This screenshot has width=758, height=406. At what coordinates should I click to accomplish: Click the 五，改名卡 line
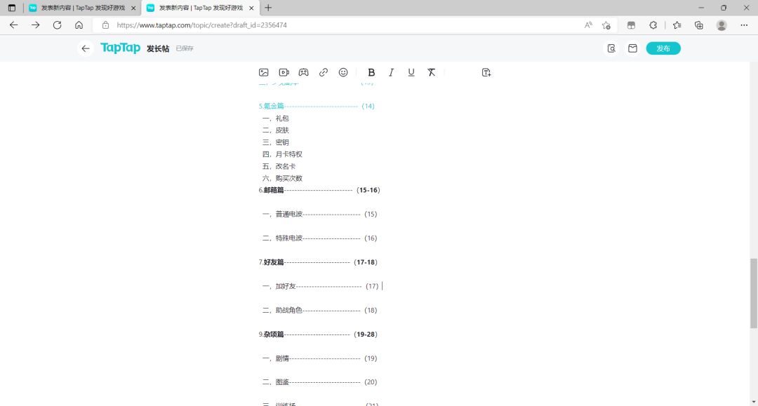click(x=279, y=166)
